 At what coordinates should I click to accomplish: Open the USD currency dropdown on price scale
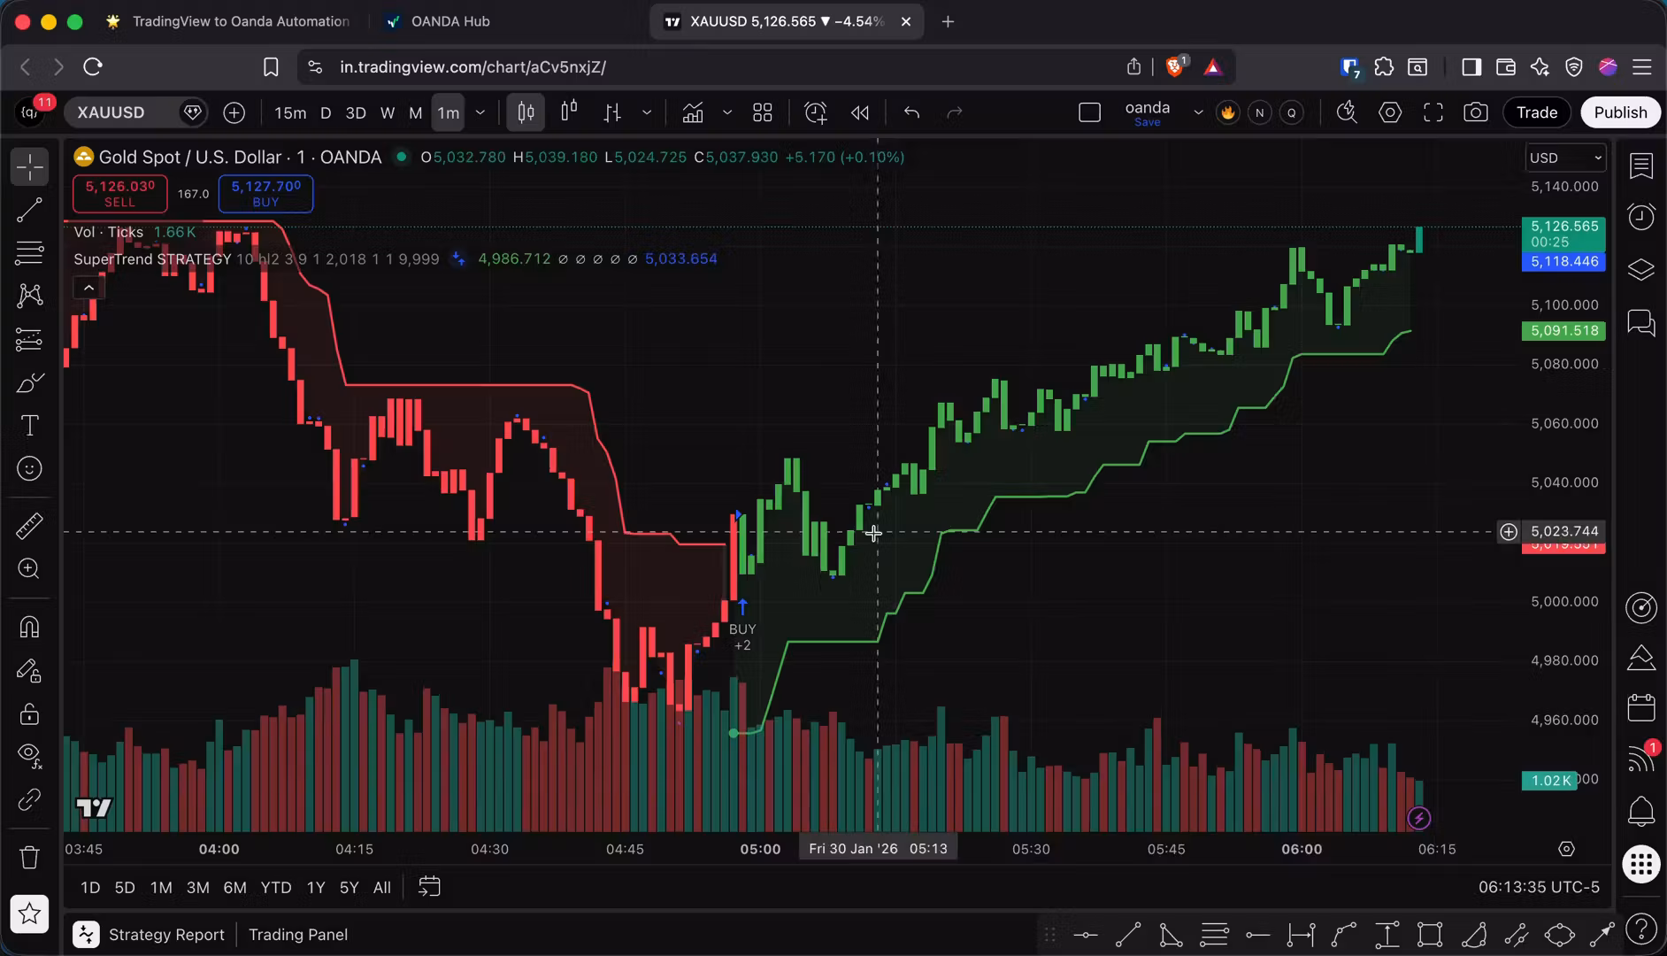click(x=1564, y=158)
